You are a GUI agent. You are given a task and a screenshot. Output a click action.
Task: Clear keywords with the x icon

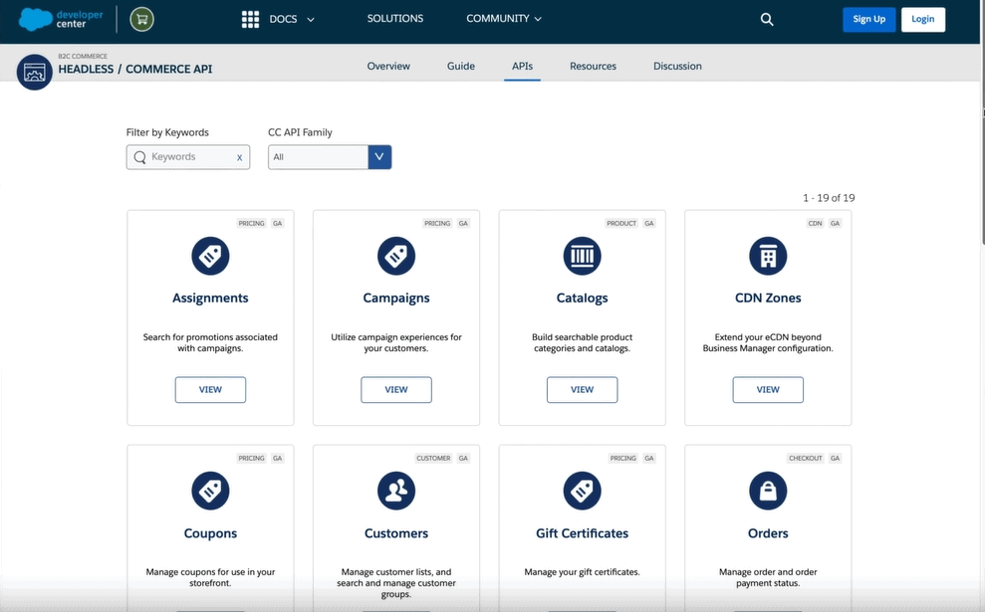point(239,157)
